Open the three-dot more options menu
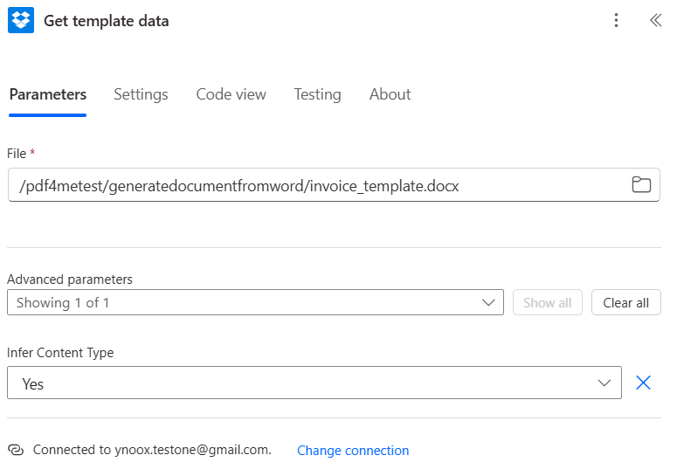Screen dimensions: 677x476 [616, 20]
